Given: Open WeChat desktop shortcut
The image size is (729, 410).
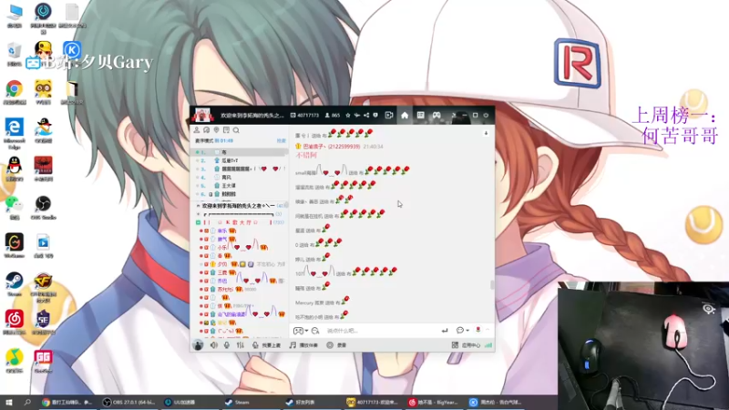Looking at the screenshot, I should point(15,208).
